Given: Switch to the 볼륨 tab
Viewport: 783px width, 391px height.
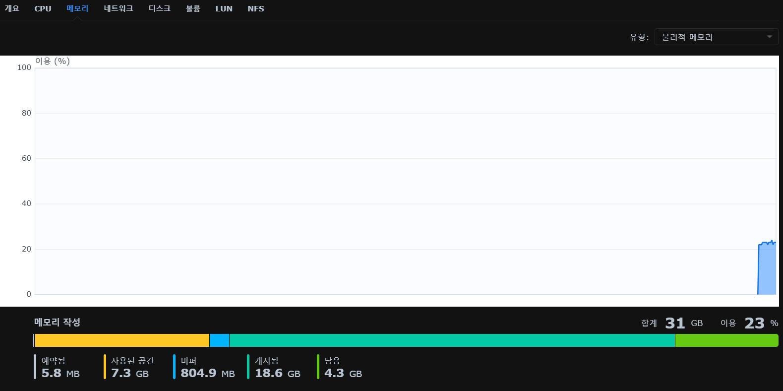Looking at the screenshot, I should 193,9.
